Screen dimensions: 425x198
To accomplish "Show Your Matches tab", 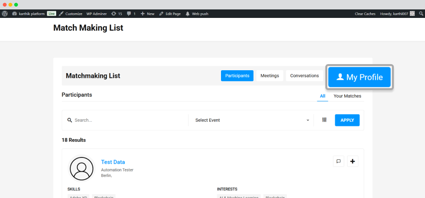I will [x=347, y=96].
